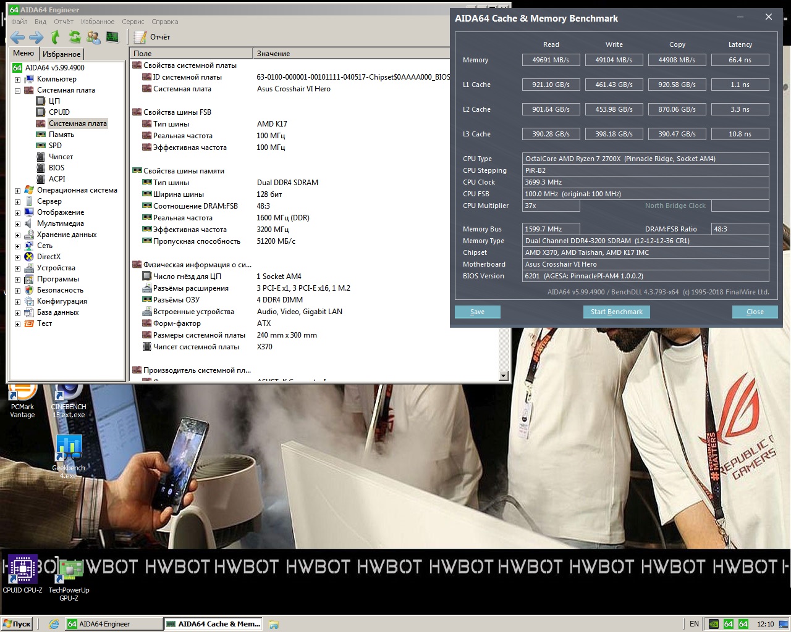Open the Вид menu
The height and width of the screenshot is (632, 791).
[40, 22]
